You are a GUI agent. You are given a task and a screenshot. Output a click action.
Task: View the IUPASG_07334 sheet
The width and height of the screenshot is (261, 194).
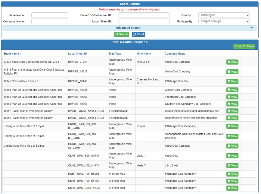pos(232,62)
